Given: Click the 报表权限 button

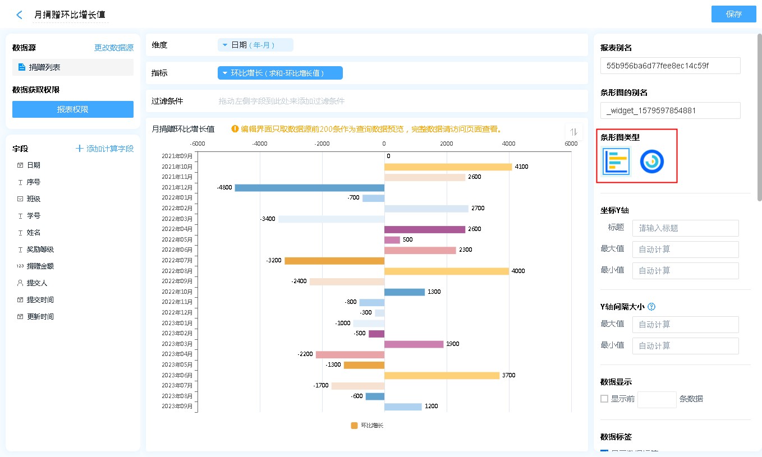Looking at the screenshot, I should pos(73,109).
